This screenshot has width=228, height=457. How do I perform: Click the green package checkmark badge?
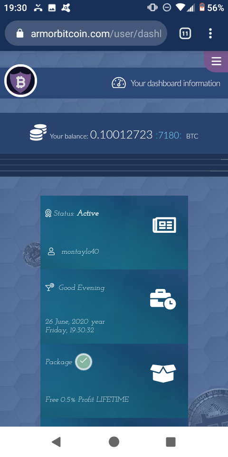[x=84, y=362]
